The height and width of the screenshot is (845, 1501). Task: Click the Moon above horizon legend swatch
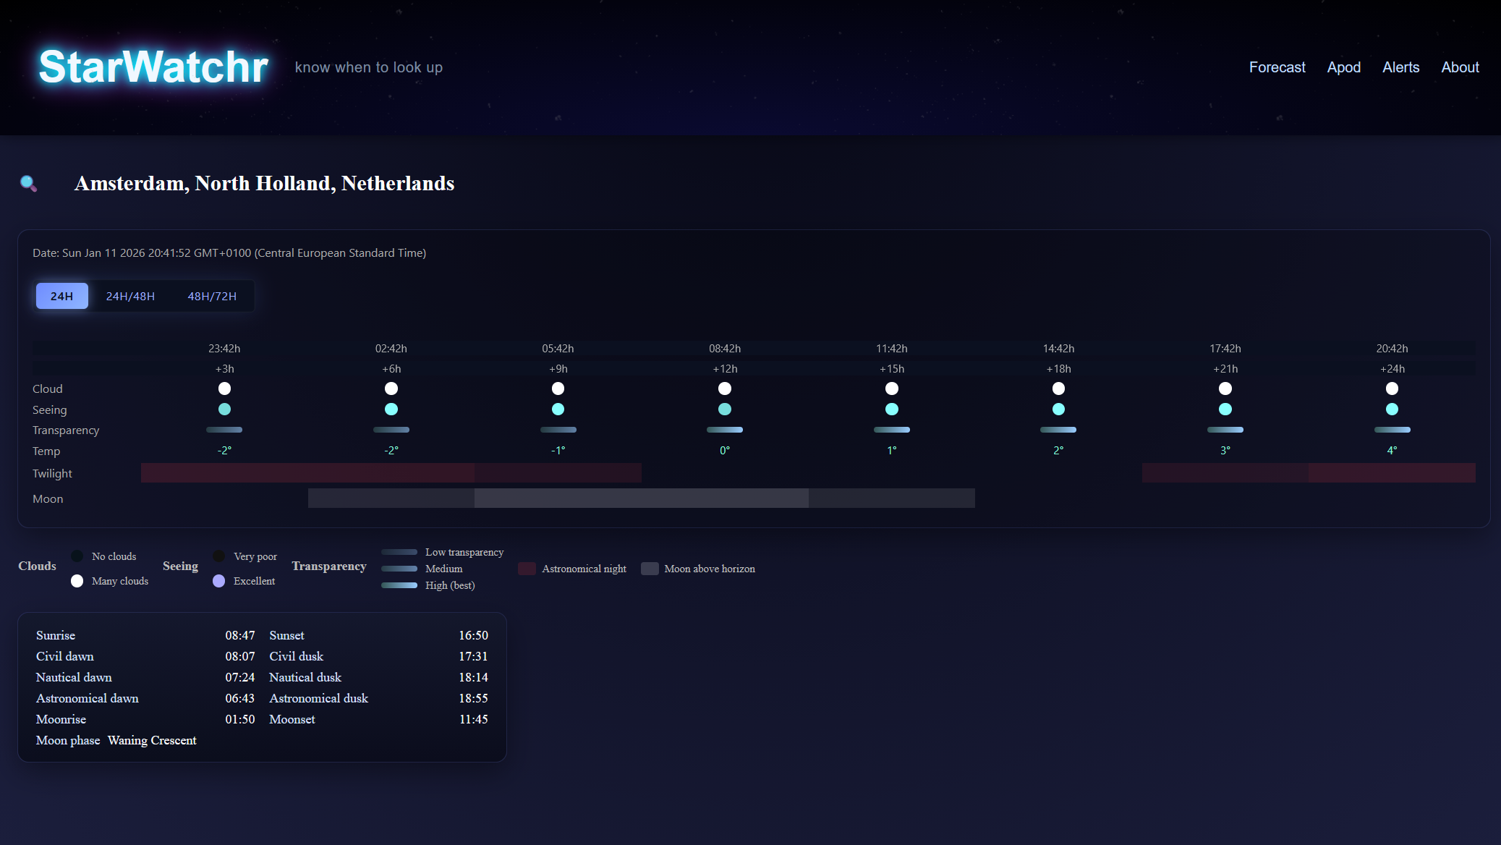650,569
